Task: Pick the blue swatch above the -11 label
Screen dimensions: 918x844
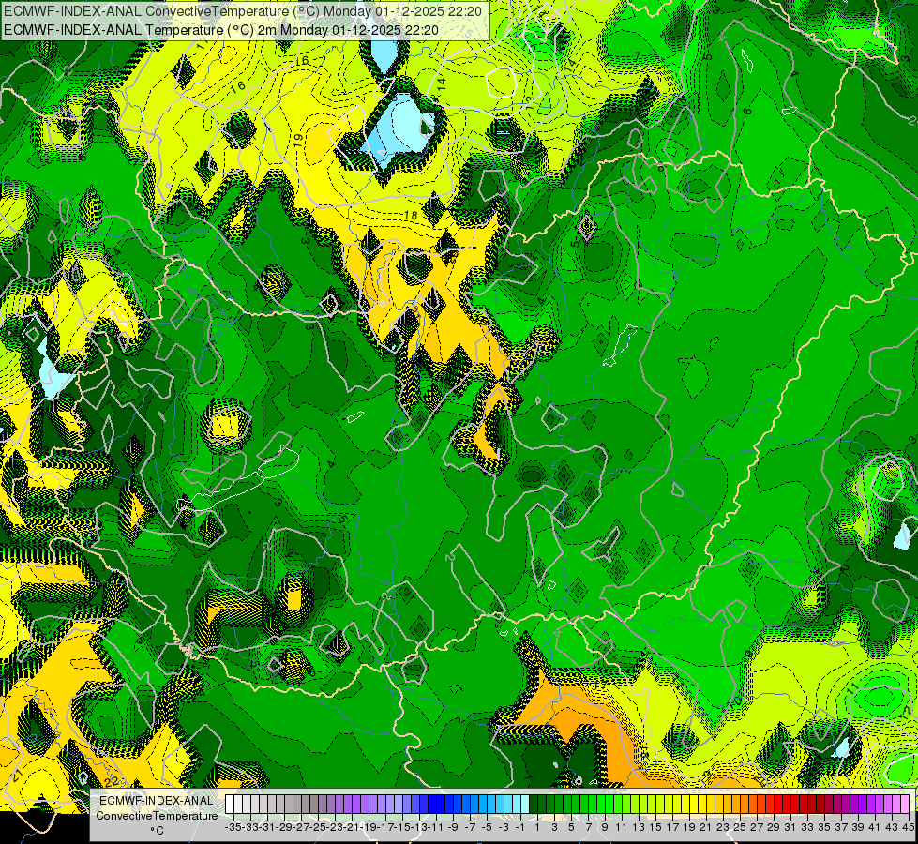Action: 441,804
